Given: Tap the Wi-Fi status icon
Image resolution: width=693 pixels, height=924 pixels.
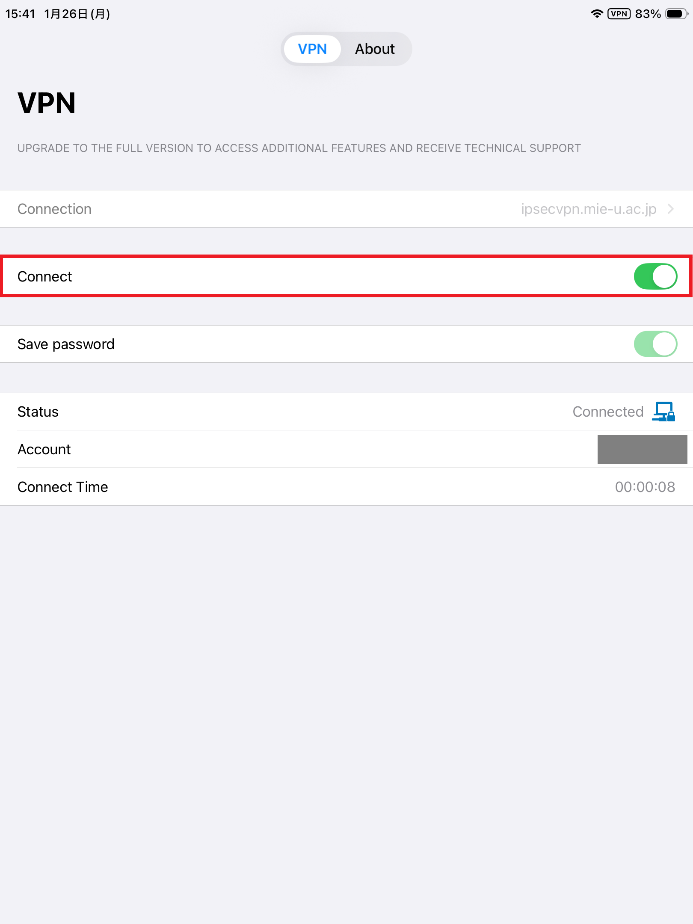Looking at the screenshot, I should point(597,14).
